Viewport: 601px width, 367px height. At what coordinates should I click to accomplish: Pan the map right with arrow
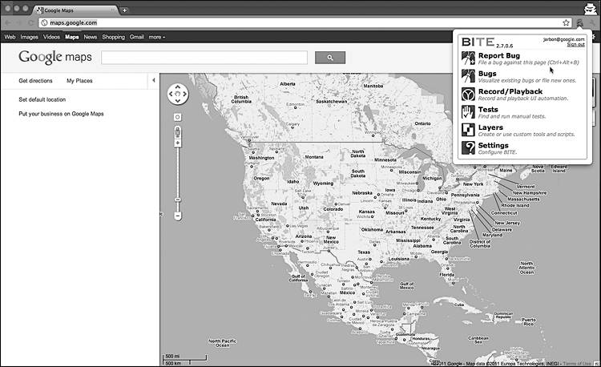click(184, 94)
